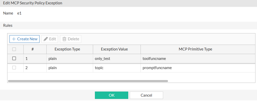257x103 pixels.
Task: Select the topic exception value cell
Action: 100,68
